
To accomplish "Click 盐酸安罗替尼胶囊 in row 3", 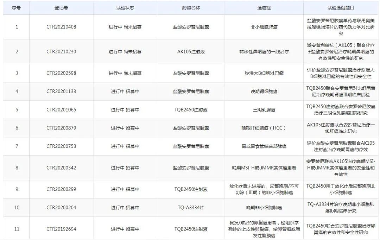I will 191,73.
